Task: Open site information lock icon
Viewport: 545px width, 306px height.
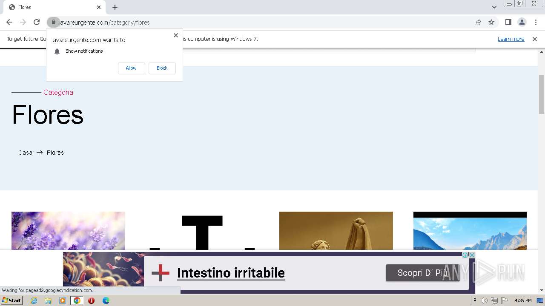Action: point(53,22)
